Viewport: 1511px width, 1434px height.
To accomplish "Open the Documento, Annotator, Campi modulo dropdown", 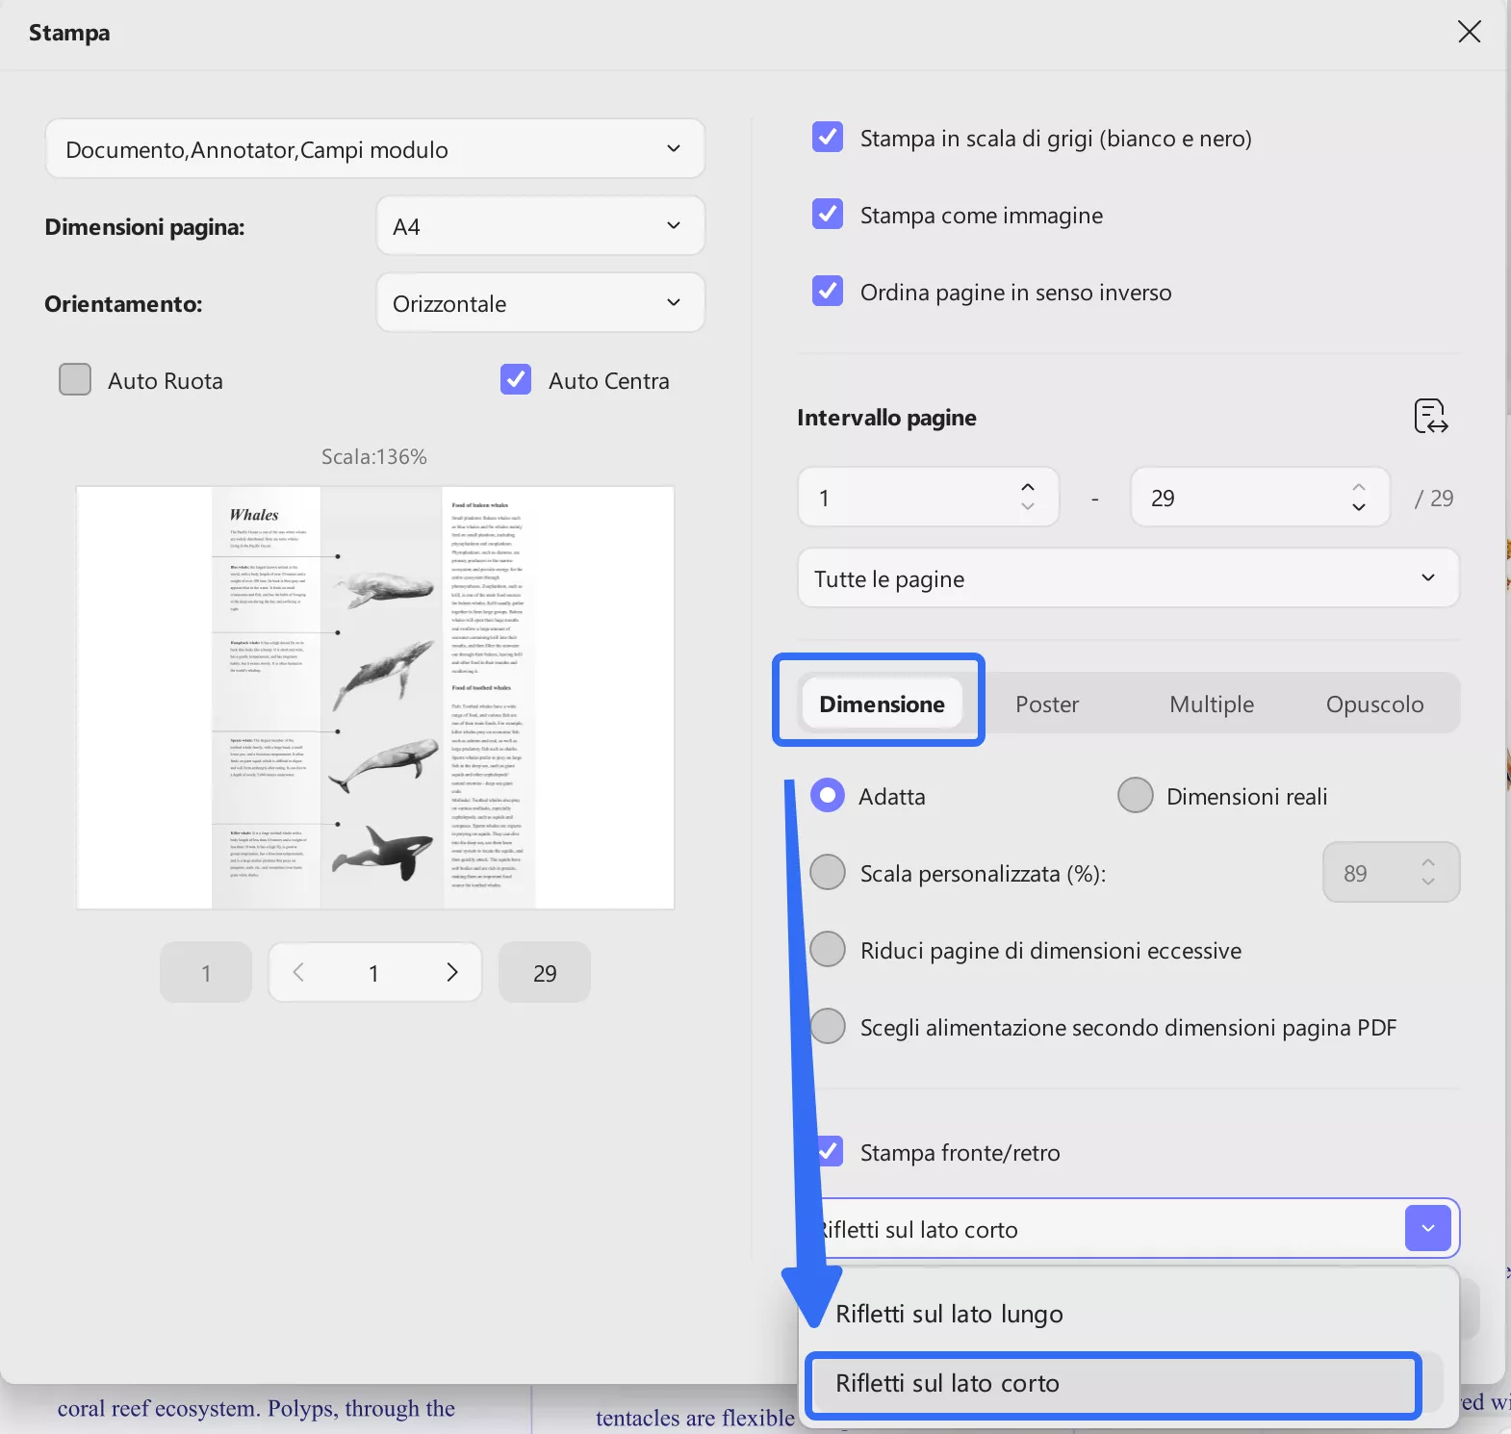I will 375,149.
